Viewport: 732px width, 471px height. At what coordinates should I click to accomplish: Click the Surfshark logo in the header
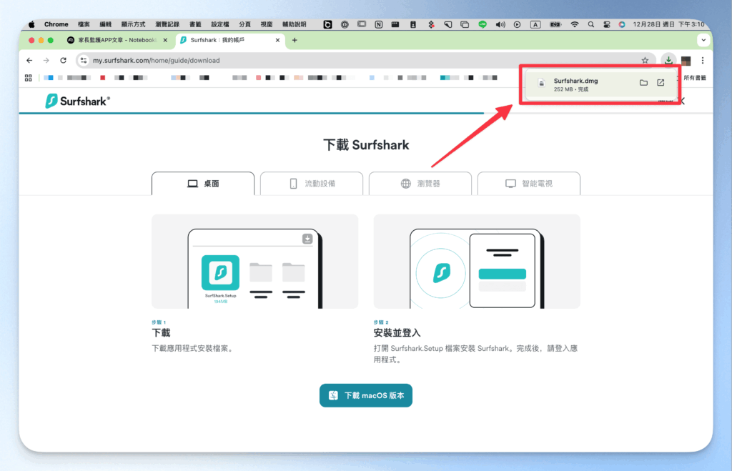[x=77, y=101]
